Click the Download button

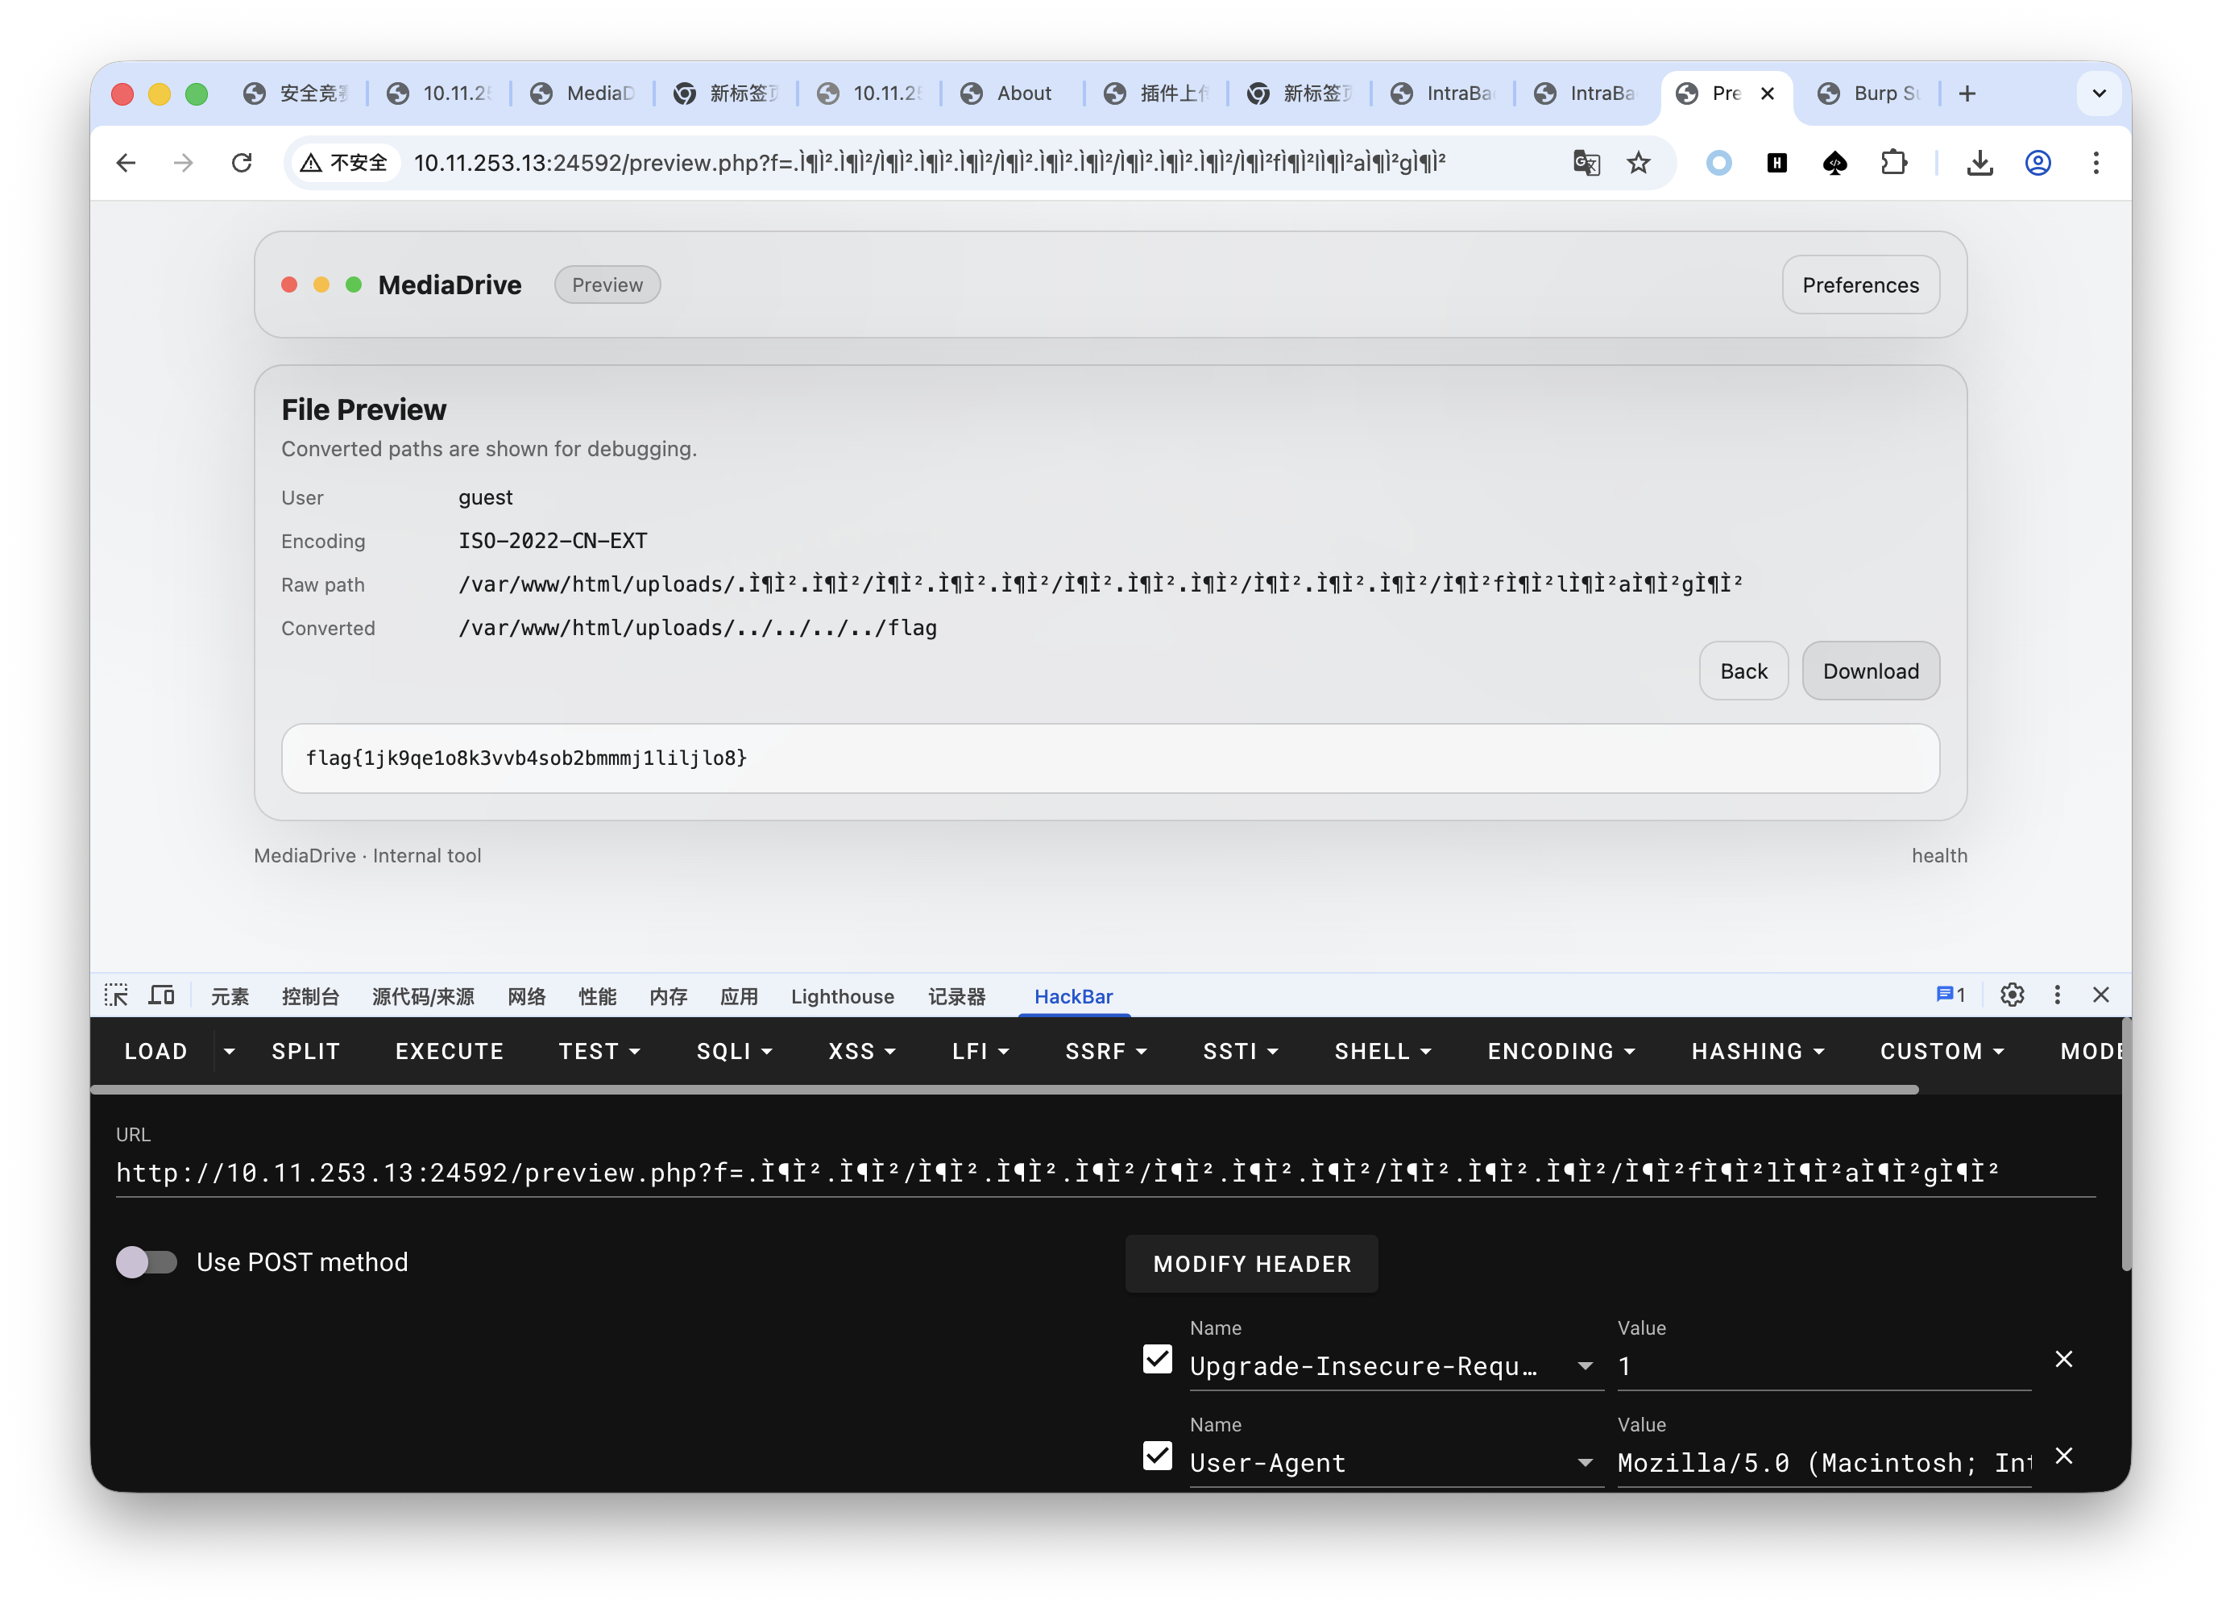pyautogui.click(x=1869, y=671)
